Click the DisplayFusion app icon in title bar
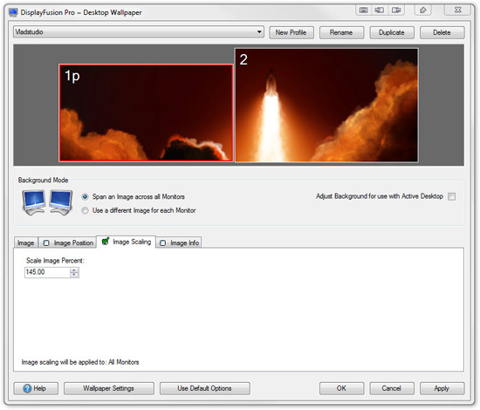480x410 pixels. pos(13,12)
